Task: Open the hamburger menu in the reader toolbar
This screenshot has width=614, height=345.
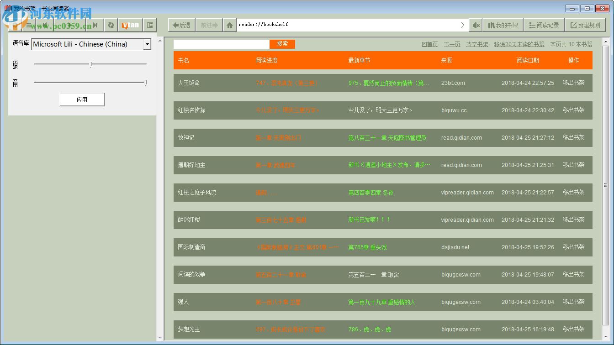Action: coord(29,25)
